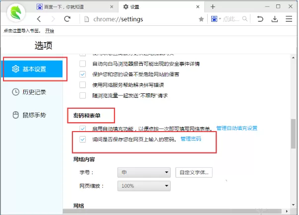This screenshot has height=215, width=299.
Task: Click the magnifier search icon
Action: point(244,19)
